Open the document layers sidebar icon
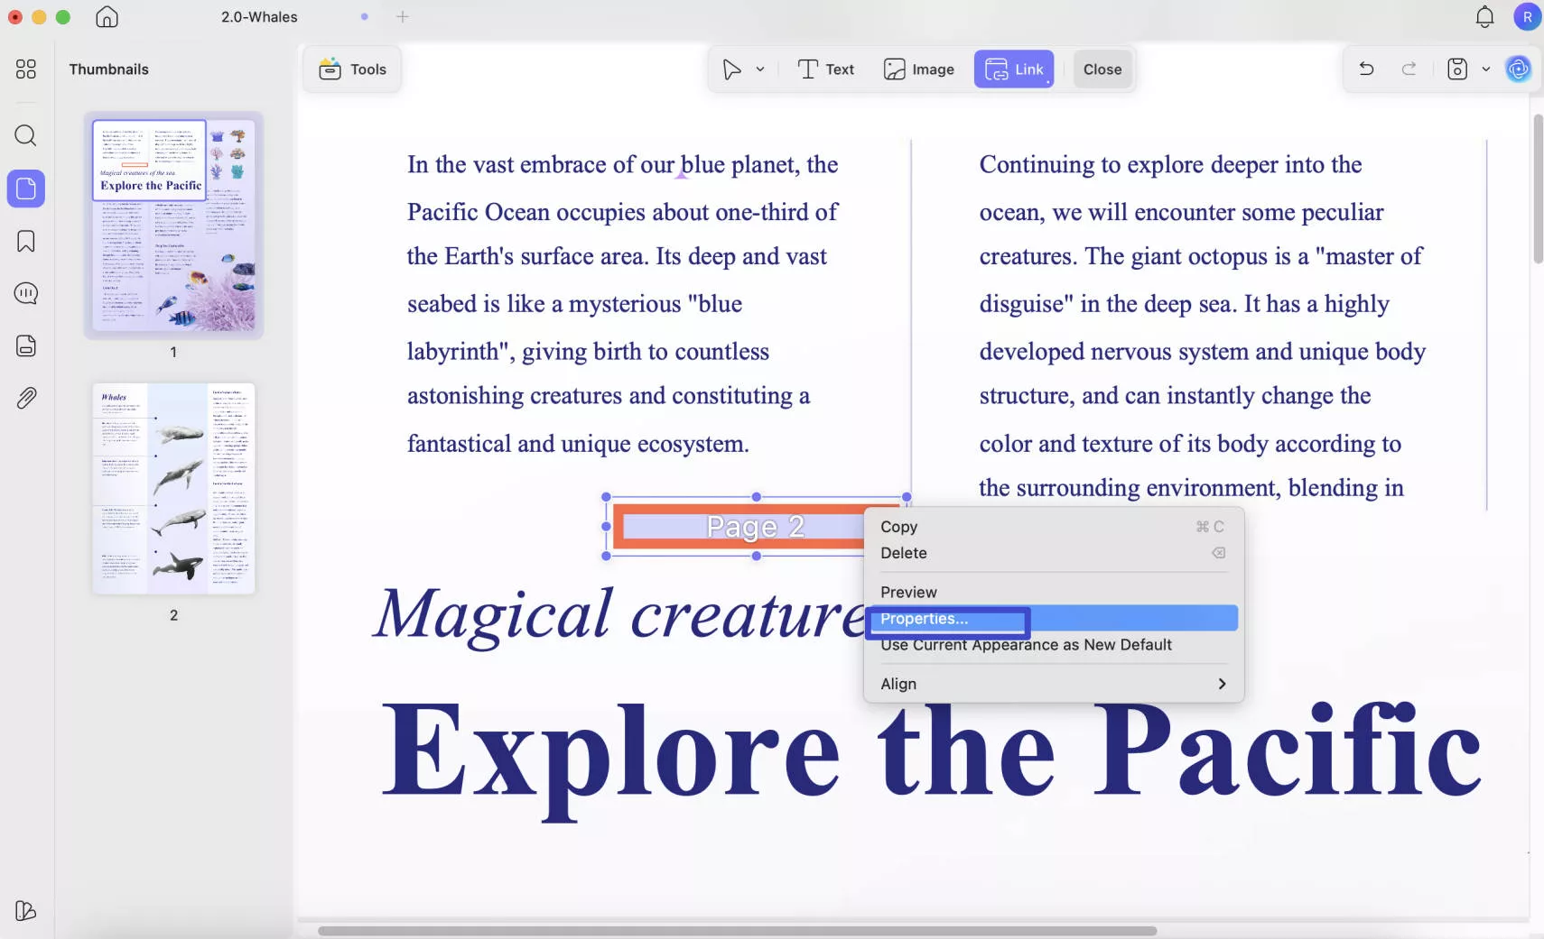The image size is (1544, 939). (26, 345)
